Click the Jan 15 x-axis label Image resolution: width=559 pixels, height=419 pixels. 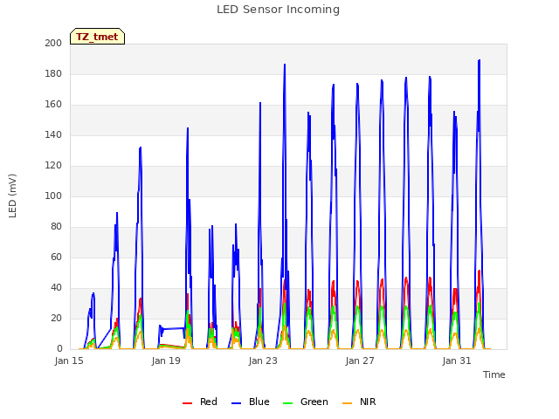pyautogui.click(x=69, y=361)
